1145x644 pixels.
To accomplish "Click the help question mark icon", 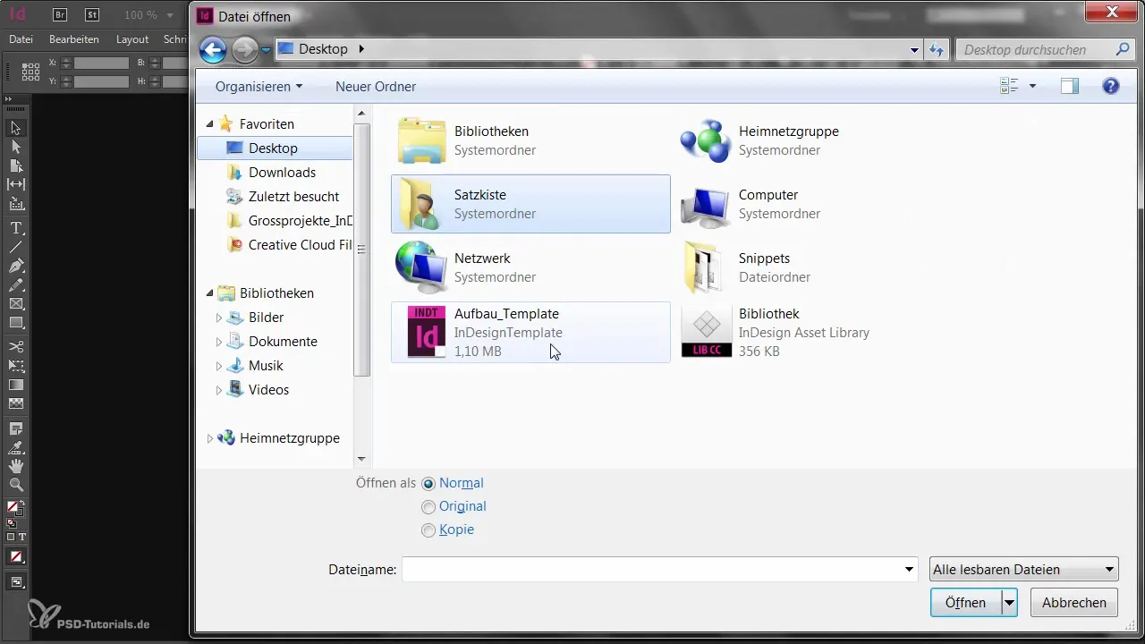I will tap(1110, 86).
